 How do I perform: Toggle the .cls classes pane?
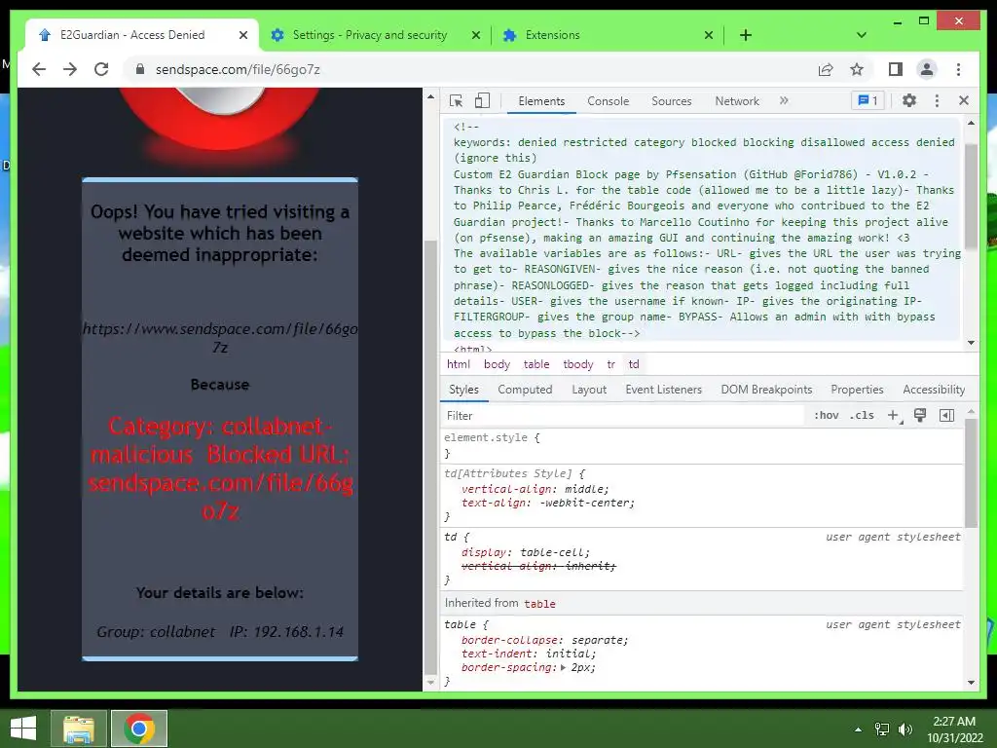coord(863,415)
